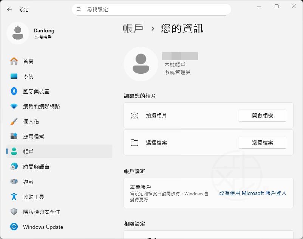This screenshot has width=303, height=239.
Task: Select 隱私權與安全性 in the sidebar
Action: (x=59, y=212)
